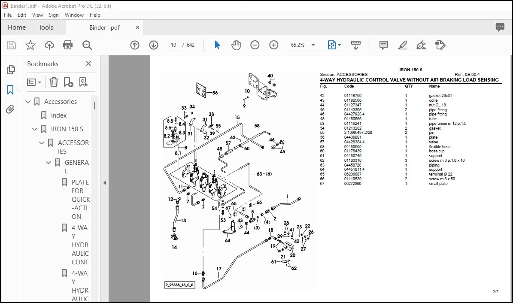Click the 'small plate' name entry
This screenshot has height=303, width=513.
pyautogui.click(x=438, y=184)
